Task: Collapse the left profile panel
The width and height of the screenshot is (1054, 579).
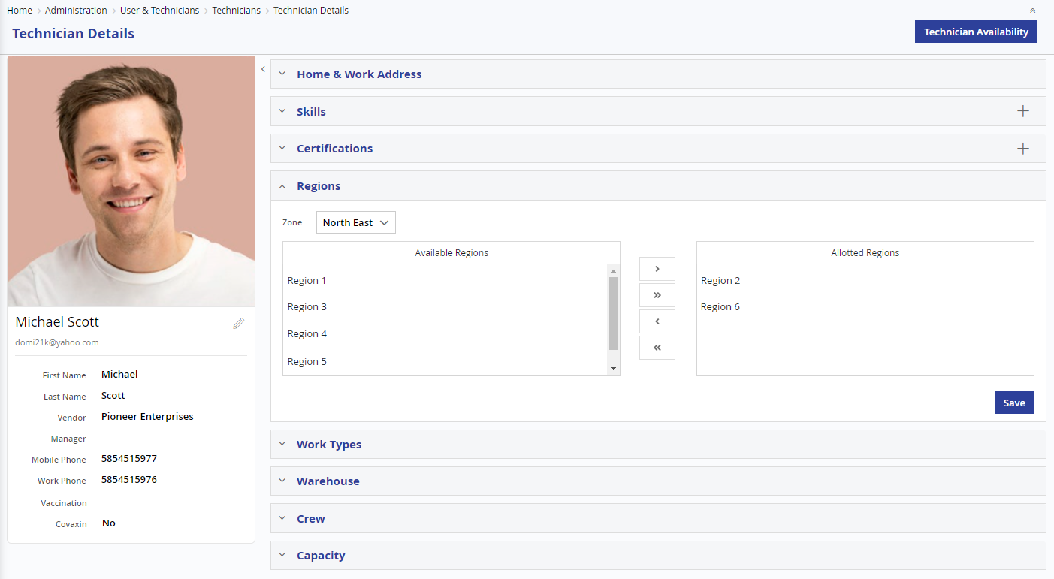Action: pos(263,68)
